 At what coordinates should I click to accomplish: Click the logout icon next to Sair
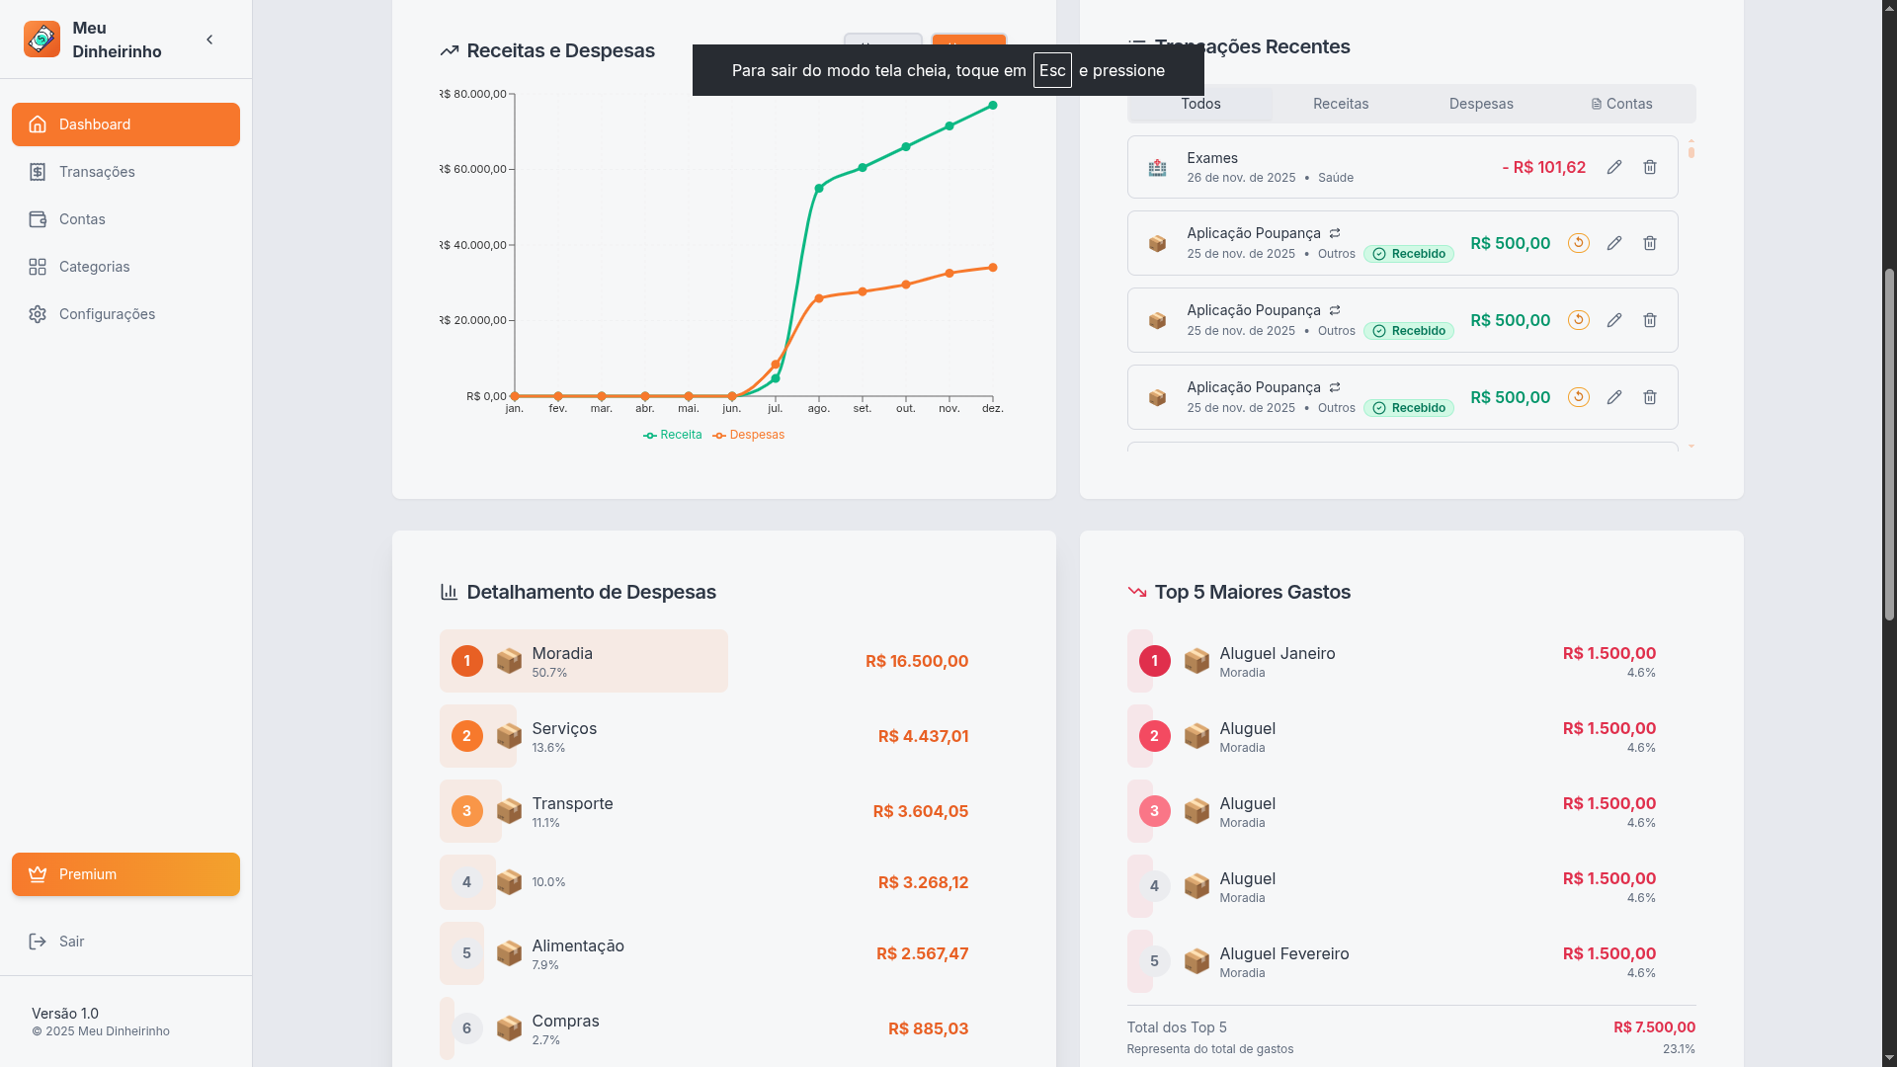click(x=37, y=942)
